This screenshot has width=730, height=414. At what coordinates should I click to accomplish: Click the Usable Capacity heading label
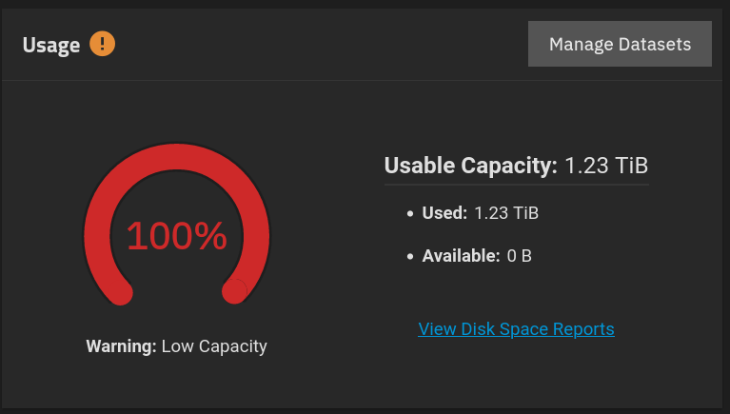pyautogui.click(x=470, y=166)
